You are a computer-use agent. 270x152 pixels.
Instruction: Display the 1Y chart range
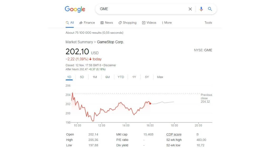(134, 77)
